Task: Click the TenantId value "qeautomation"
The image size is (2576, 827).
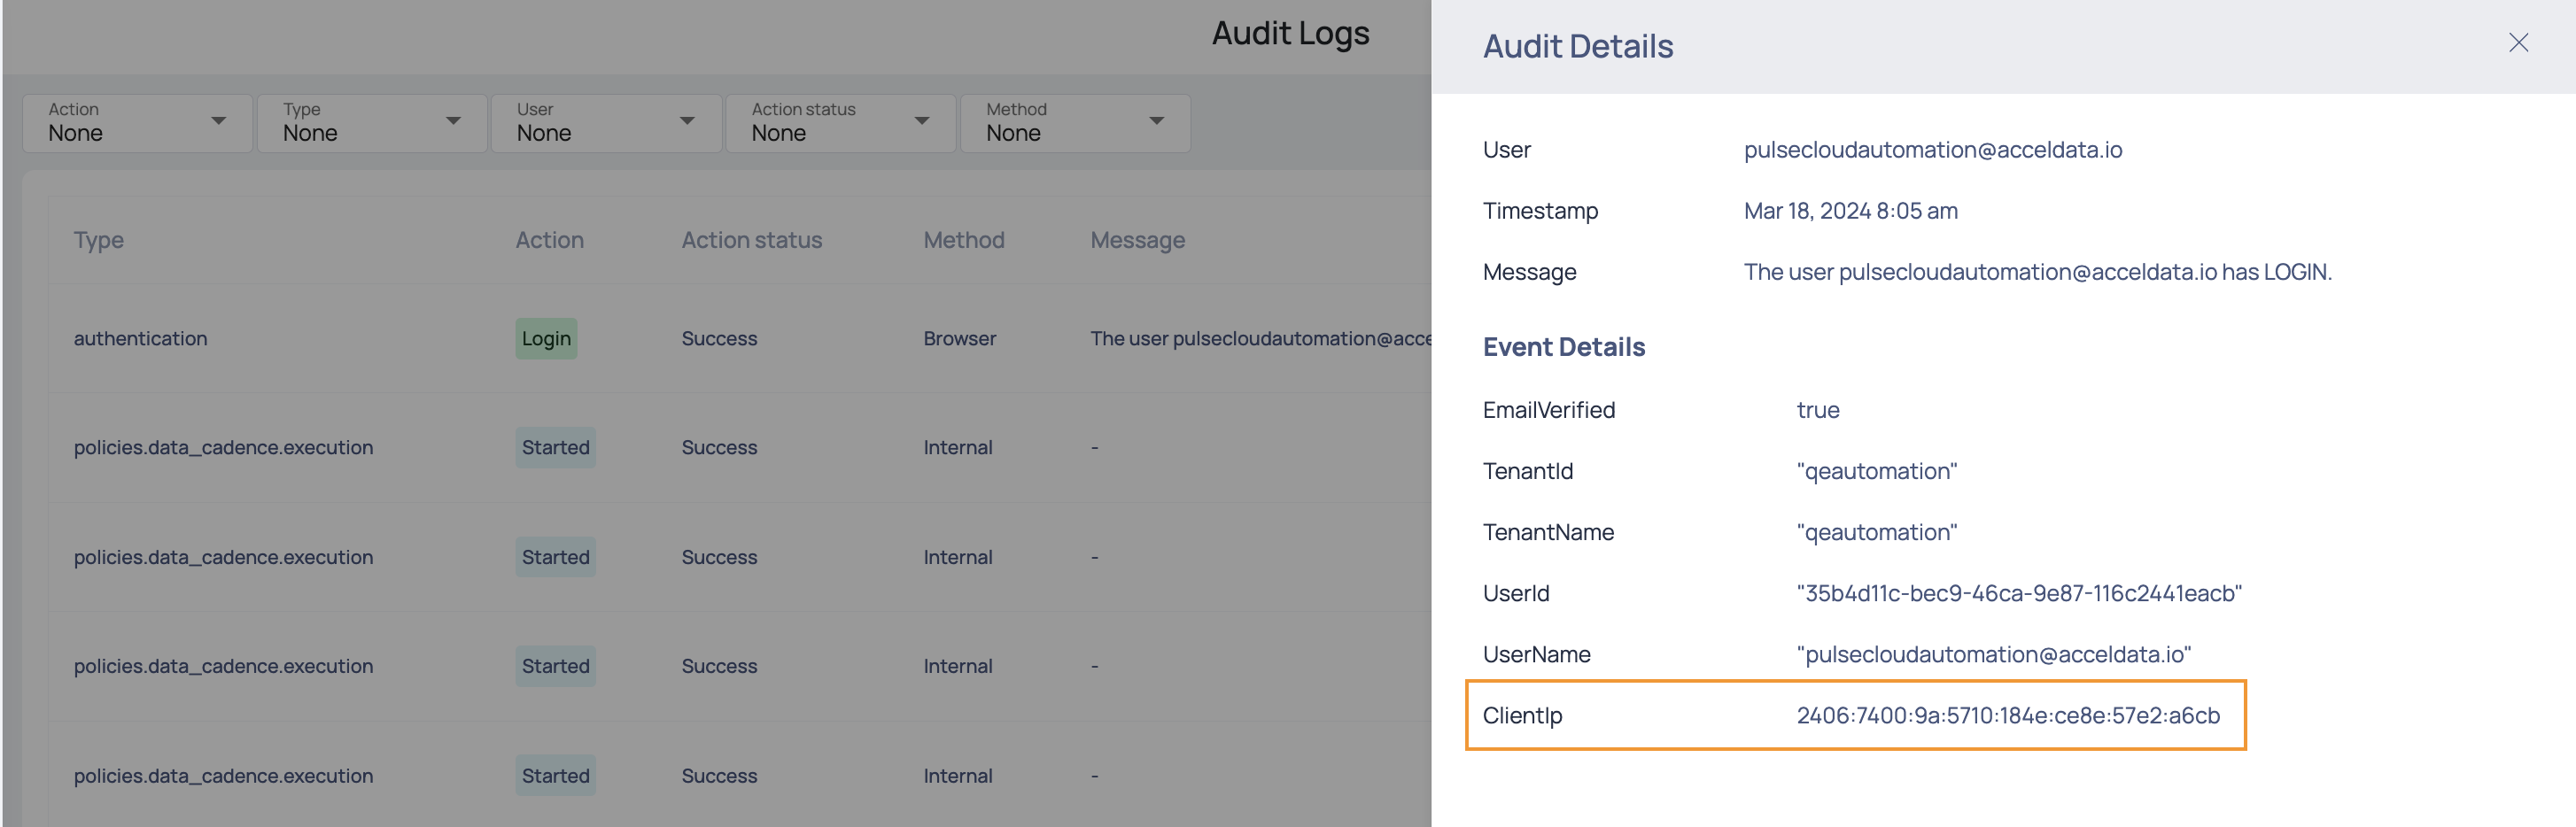Action: pyautogui.click(x=1877, y=471)
